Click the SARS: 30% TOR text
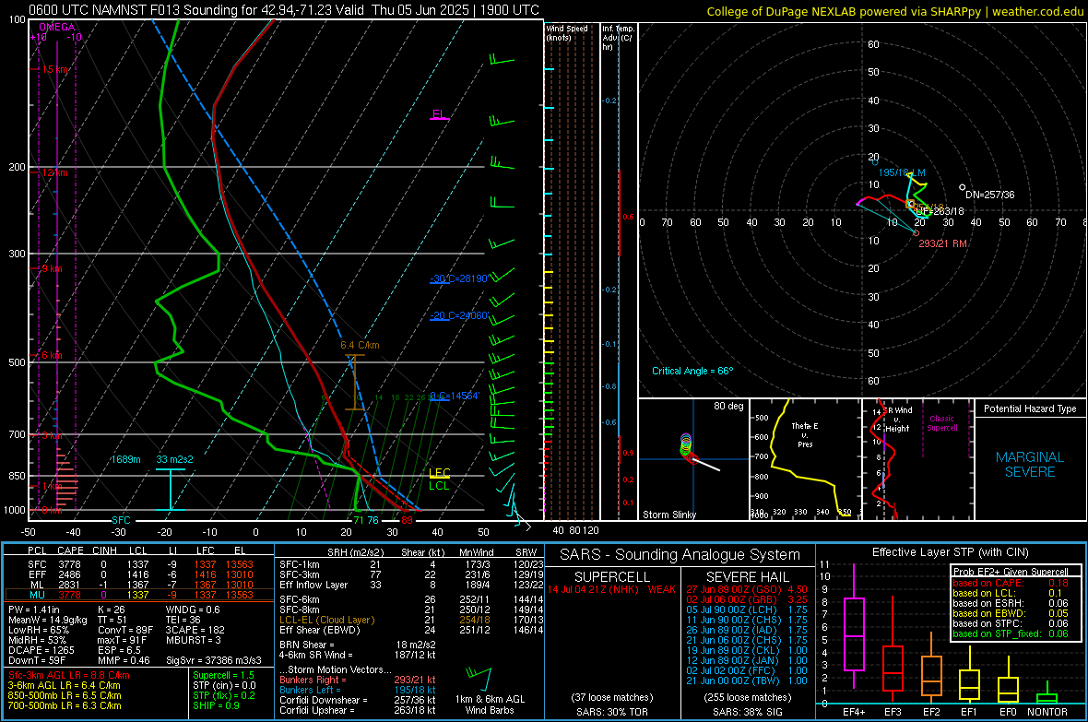The height and width of the screenshot is (722, 1088). coord(611,712)
